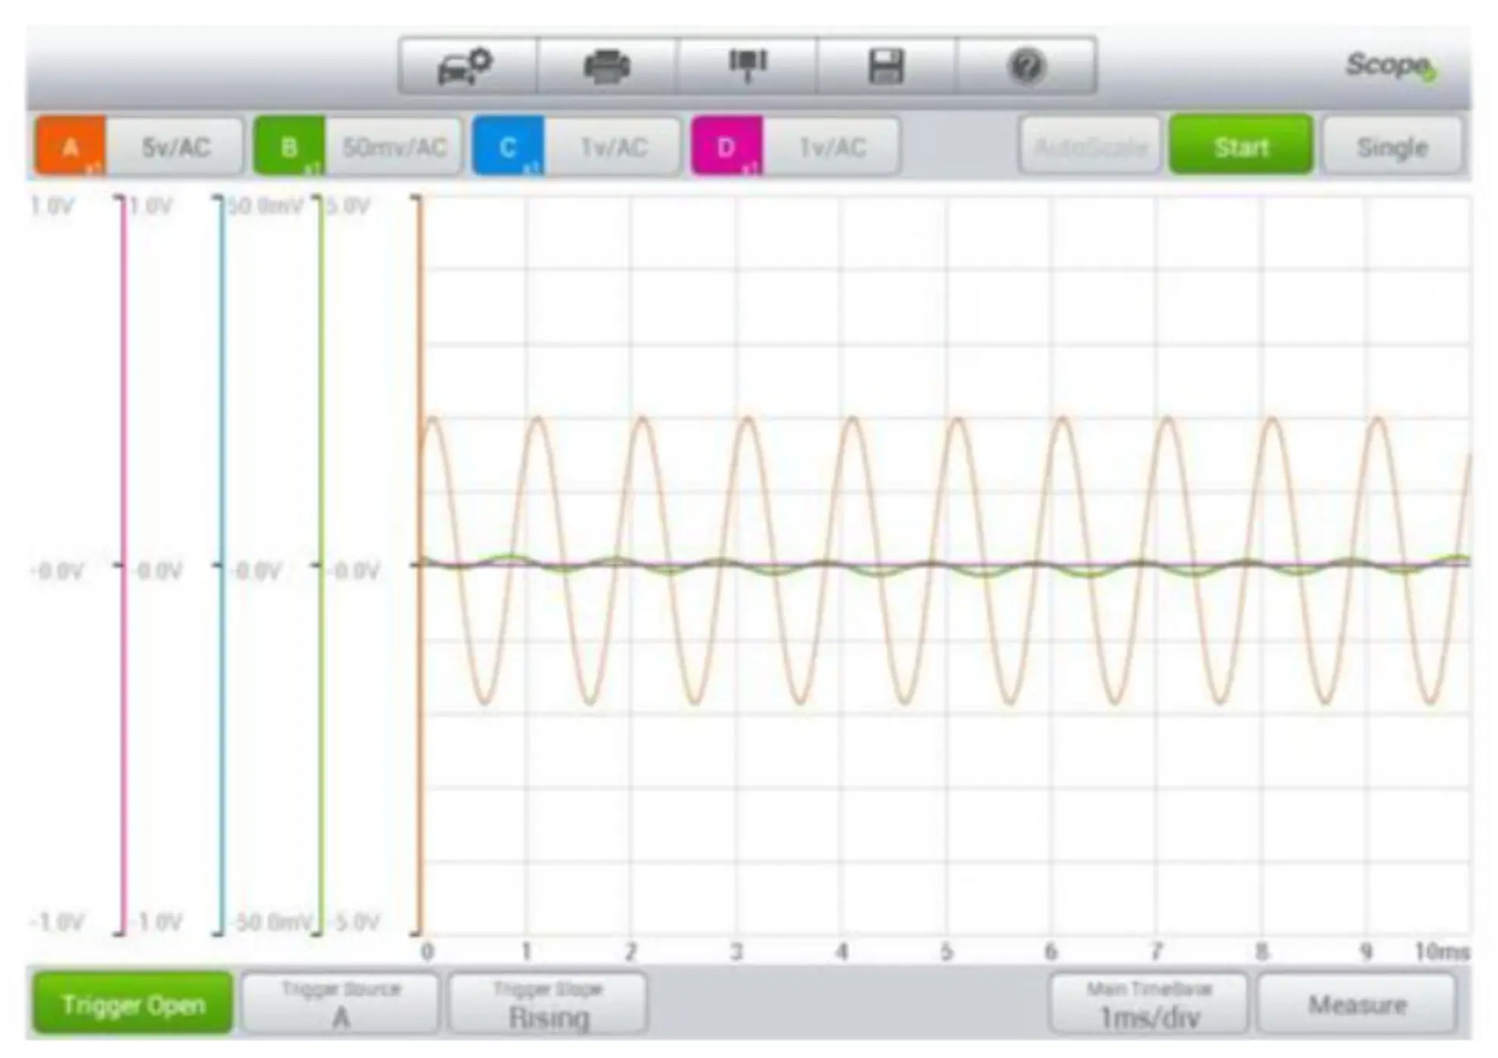Click the green channel B vertical scale bar
This screenshot has width=1498, height=1058.
click(x=320, y=565)
